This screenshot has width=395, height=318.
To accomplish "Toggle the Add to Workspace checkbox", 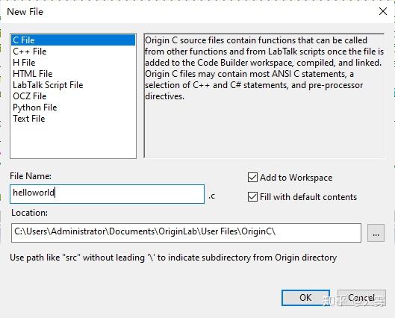I will 252,178.
